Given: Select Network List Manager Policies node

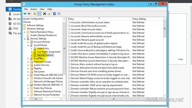Looking at the screenshot, I should click(48, 82).
